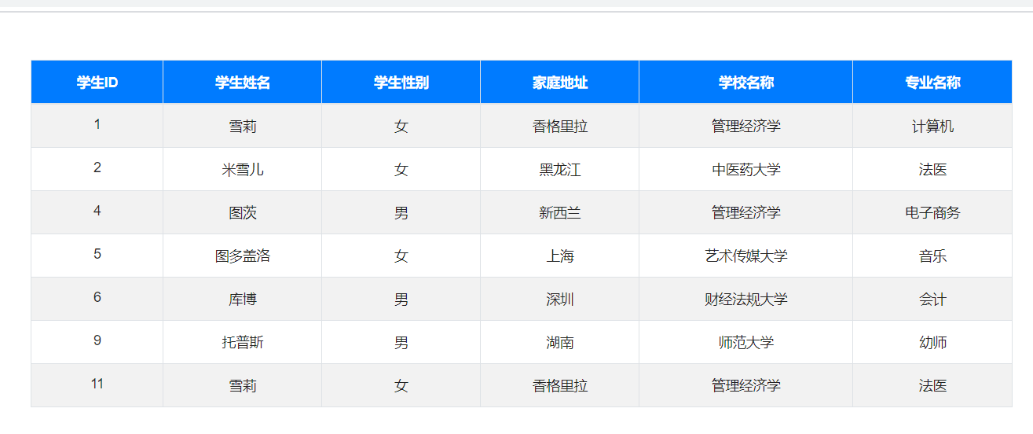The width and height of the screenshot is (1033, 434).
Task: Select the 音乐 major cell
Action: 932,256
